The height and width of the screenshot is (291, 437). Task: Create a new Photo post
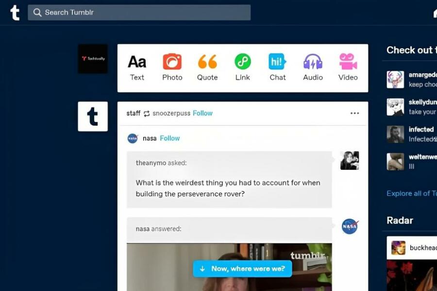pyautogui.click(x=172, y=68)
